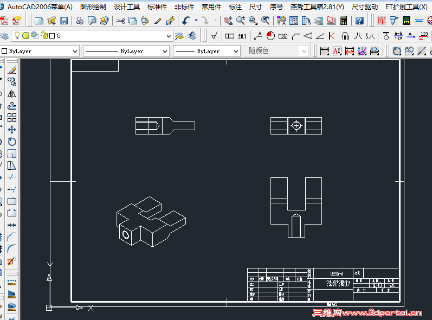The image size is (432, 320).
Task: Open the QuickCalc calculator icon
Action: point(344,21)
